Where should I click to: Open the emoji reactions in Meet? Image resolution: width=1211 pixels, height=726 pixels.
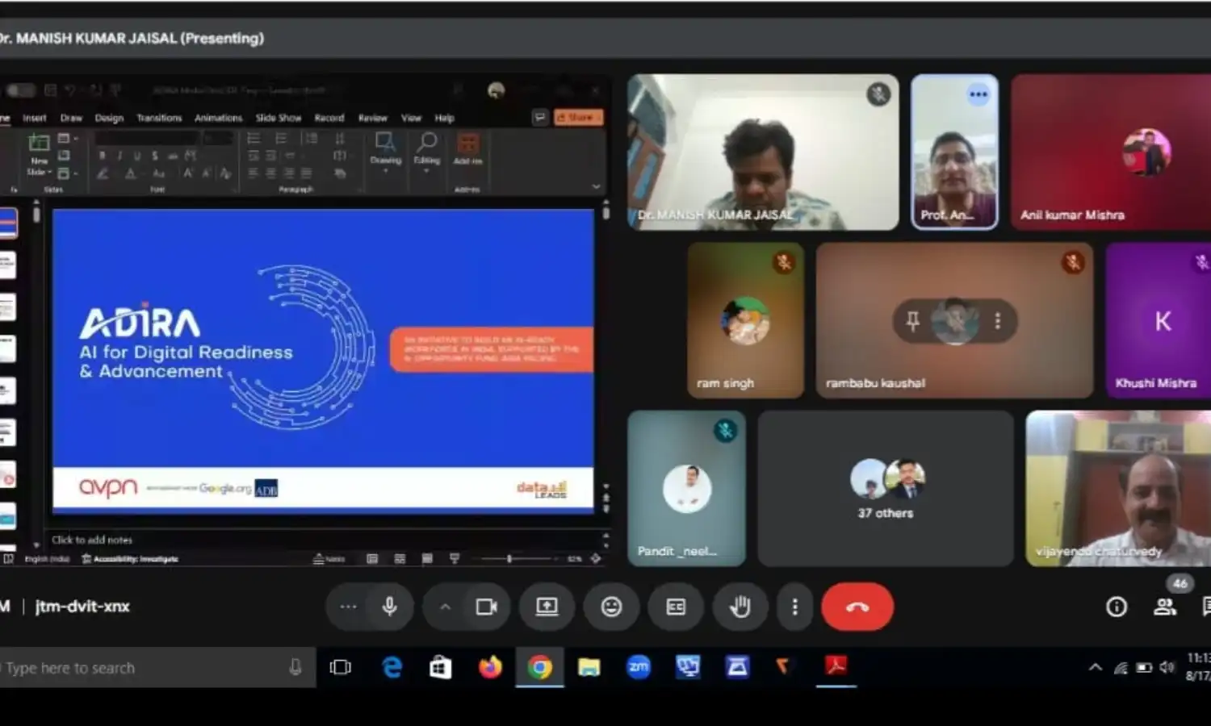(611, 607)
